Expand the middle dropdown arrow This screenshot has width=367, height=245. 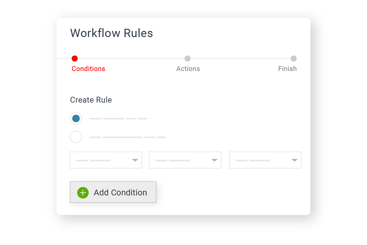click(x=214, y=160)
